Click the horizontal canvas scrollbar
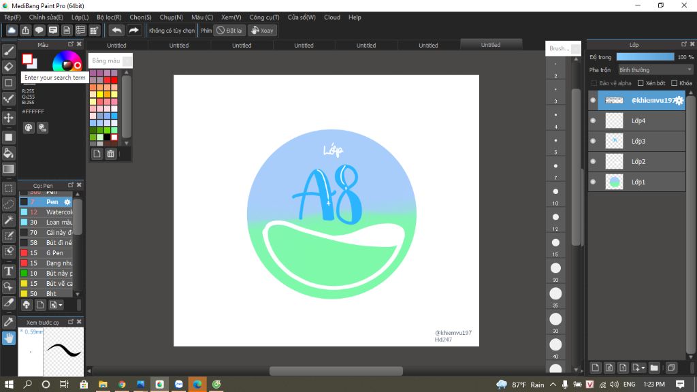Image resolution: width=697 pixels, height=392 pixels. (336, 370)
